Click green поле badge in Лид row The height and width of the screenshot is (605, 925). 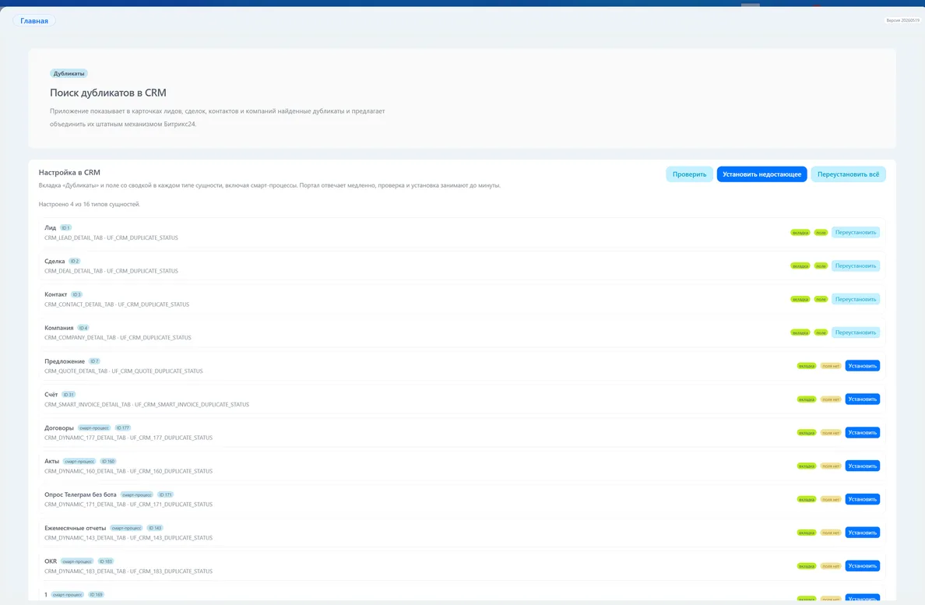click(x=821, y=232)
